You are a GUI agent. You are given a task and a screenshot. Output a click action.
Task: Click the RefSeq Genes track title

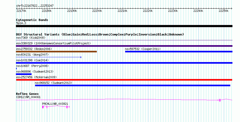click(27, 94)
